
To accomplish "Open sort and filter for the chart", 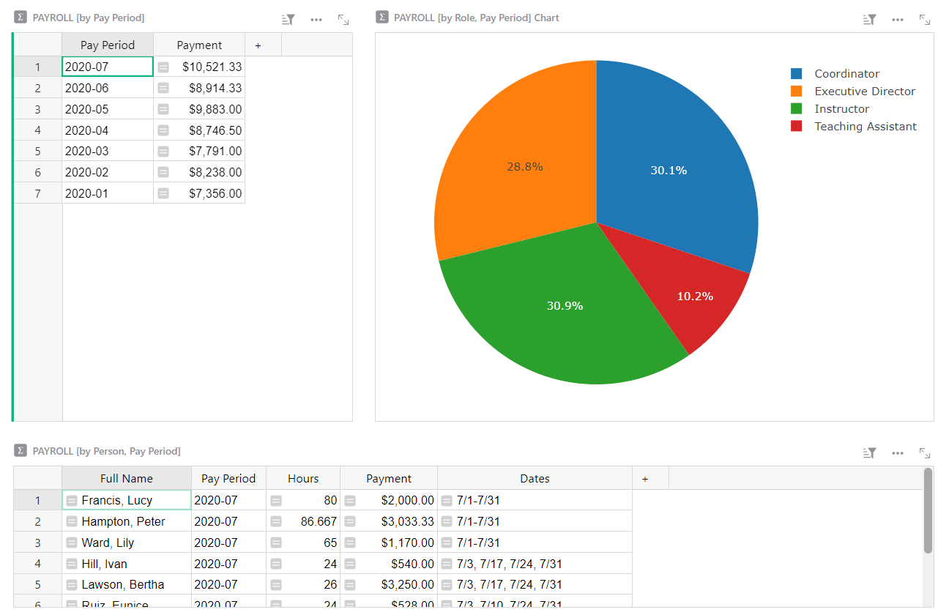I will coord(870,20).
